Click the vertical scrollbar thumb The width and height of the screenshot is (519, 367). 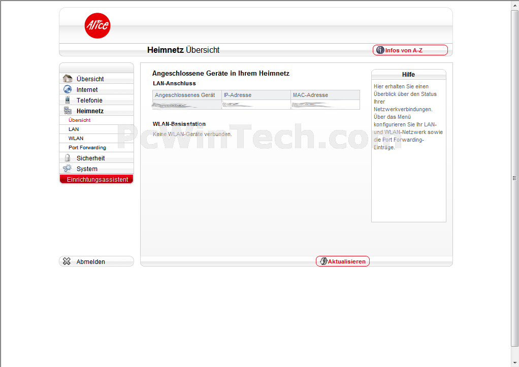click(x=515, y=178)
